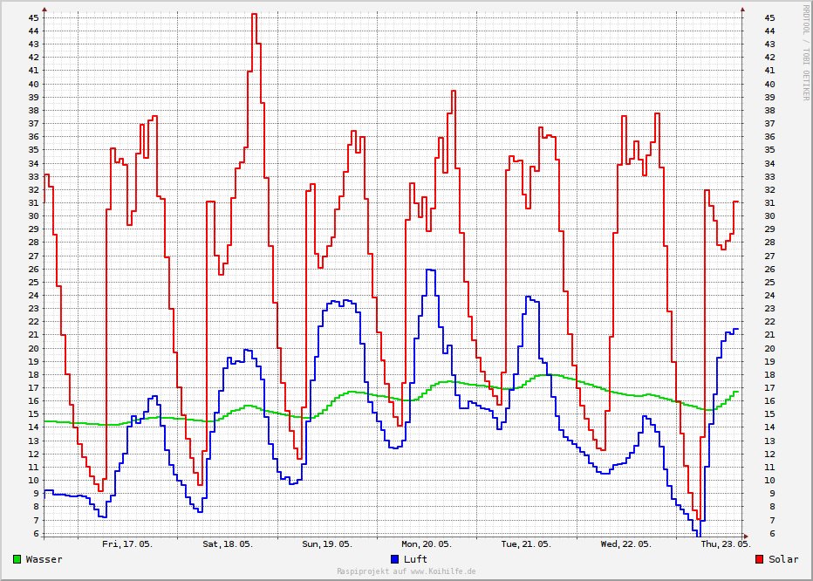This screenshot has height=581, width=813.
Task: Click the red Solar legend swatch
Action: [760, 558]
